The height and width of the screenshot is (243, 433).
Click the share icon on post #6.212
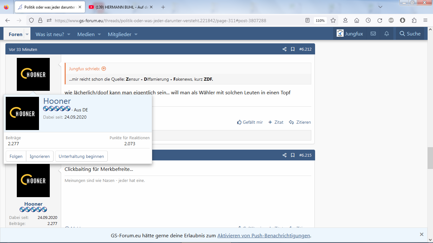pyautogui.click(x=284, y=49)
